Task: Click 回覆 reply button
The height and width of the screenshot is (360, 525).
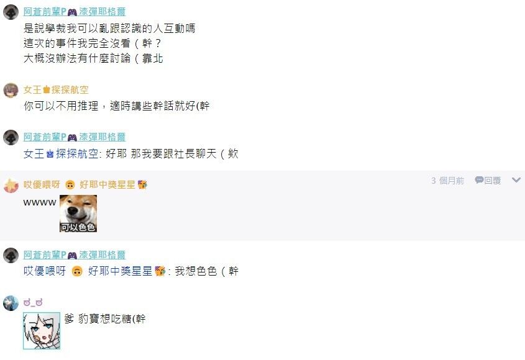Action: point(493,181)
